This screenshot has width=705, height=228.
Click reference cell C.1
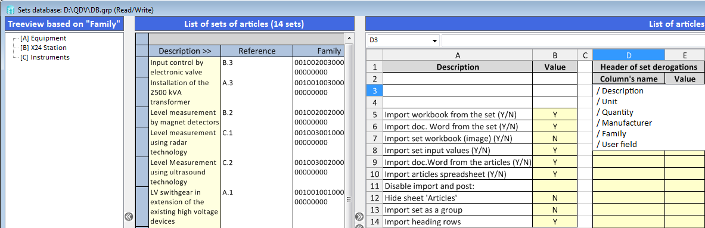pyautogui.click(x=257, y=142)
